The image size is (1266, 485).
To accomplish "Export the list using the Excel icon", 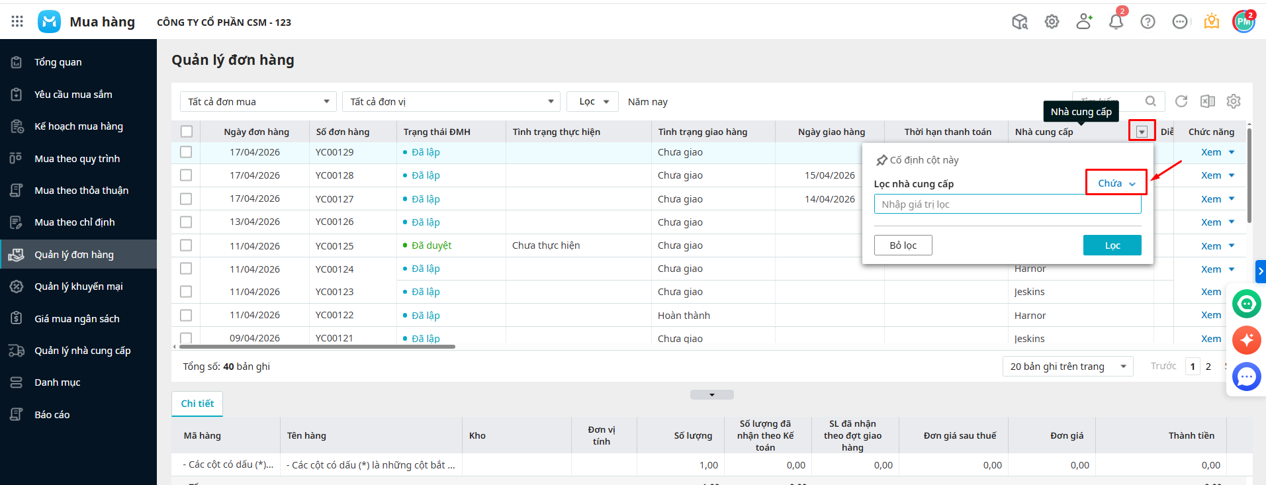I will coord(1207,101).
